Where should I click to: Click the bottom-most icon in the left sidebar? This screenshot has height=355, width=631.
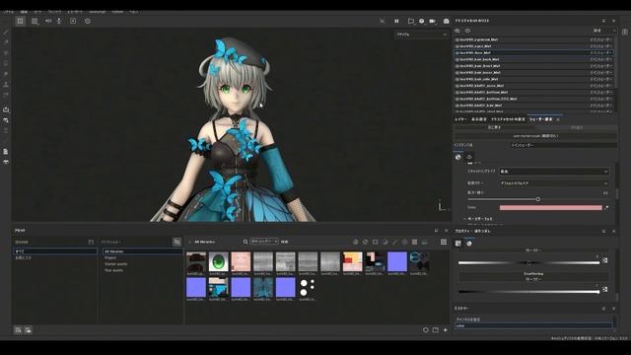click(x=6, y=162)
